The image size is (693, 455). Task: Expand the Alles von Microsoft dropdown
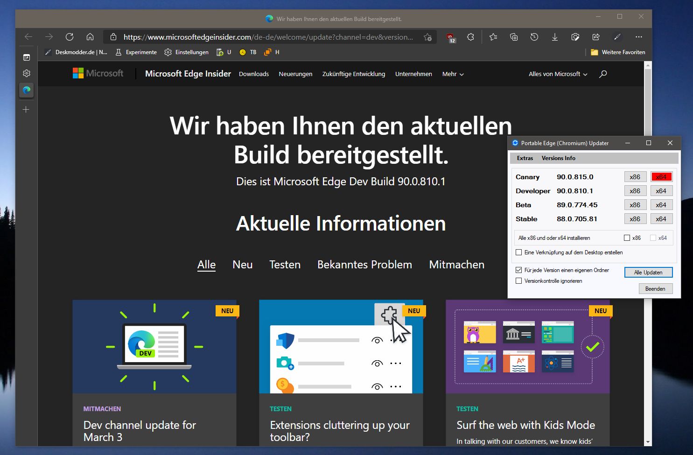click(x=558, y=74)
